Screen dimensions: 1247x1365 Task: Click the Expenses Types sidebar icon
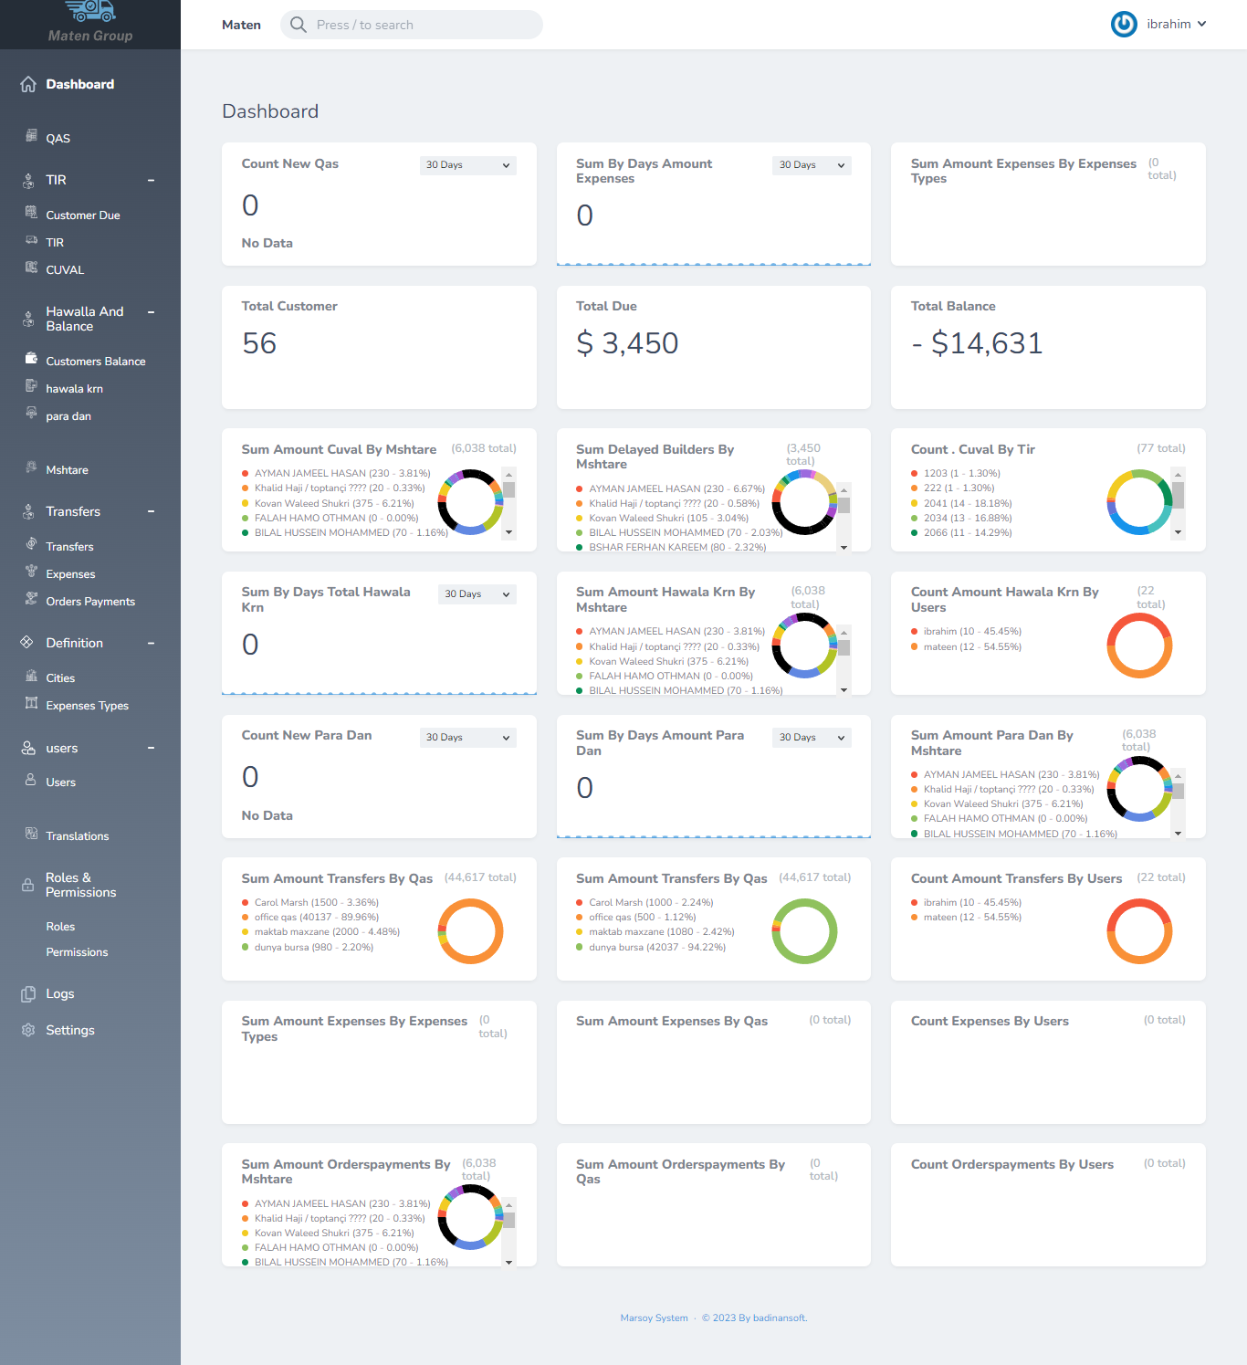coord(31,702)
